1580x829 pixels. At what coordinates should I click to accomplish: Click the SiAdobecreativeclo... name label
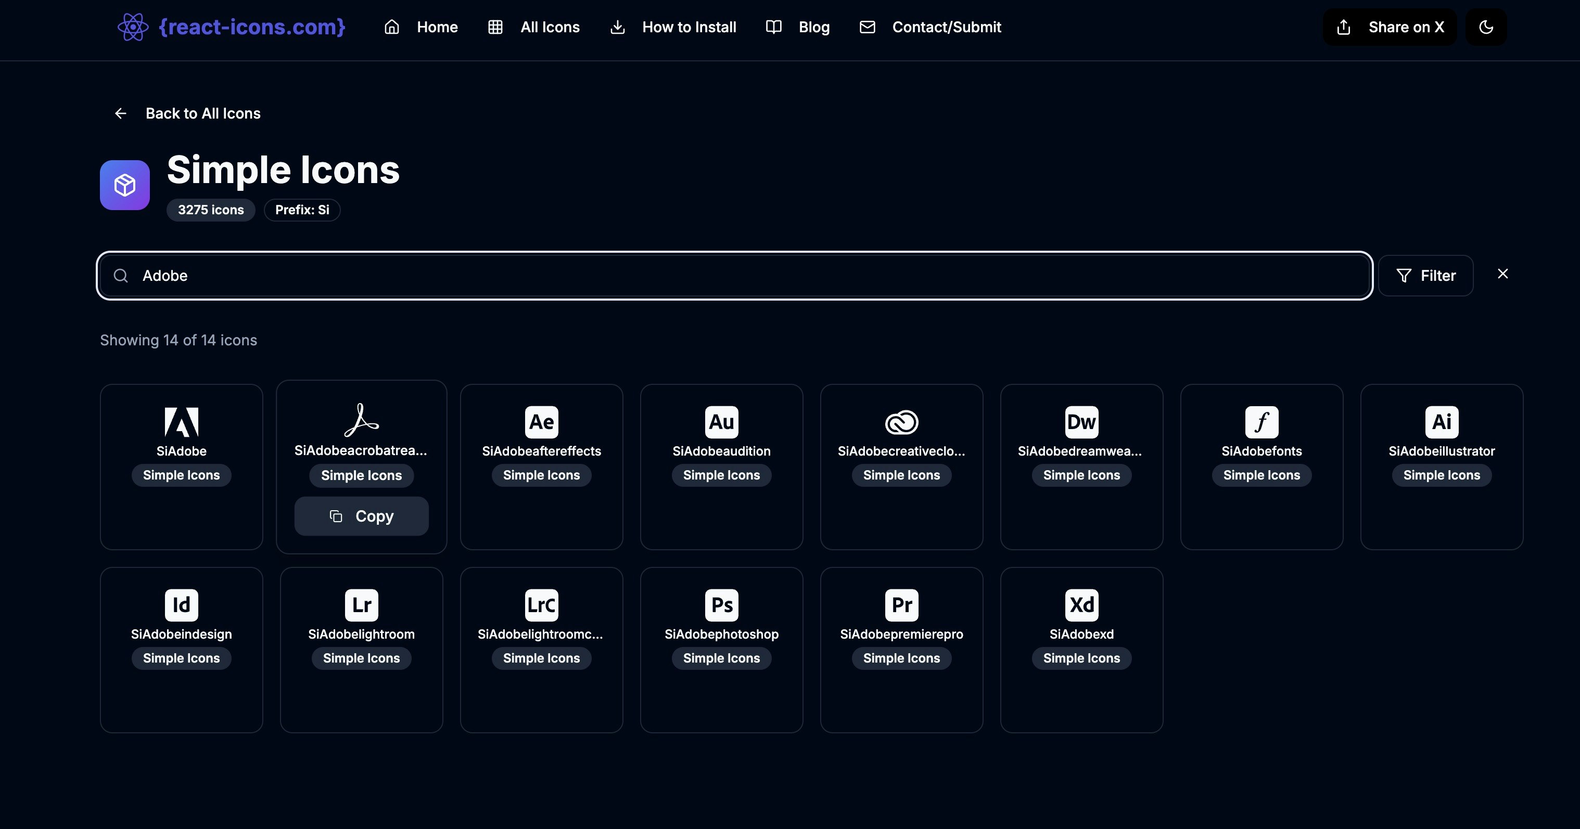[x=901, y=451]
